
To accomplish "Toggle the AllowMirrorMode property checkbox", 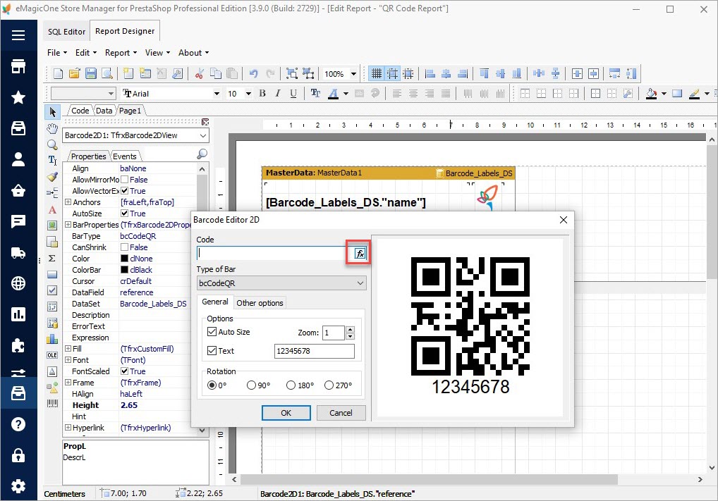I will pyautogui.click(x=125, y=180).
